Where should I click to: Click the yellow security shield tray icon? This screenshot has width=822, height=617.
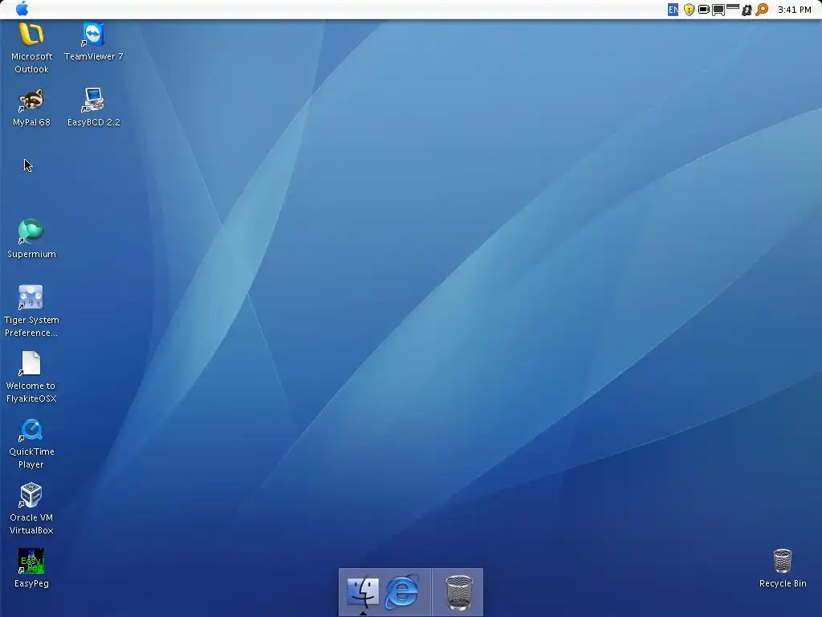pyautogui.click(x=689, y=10)
